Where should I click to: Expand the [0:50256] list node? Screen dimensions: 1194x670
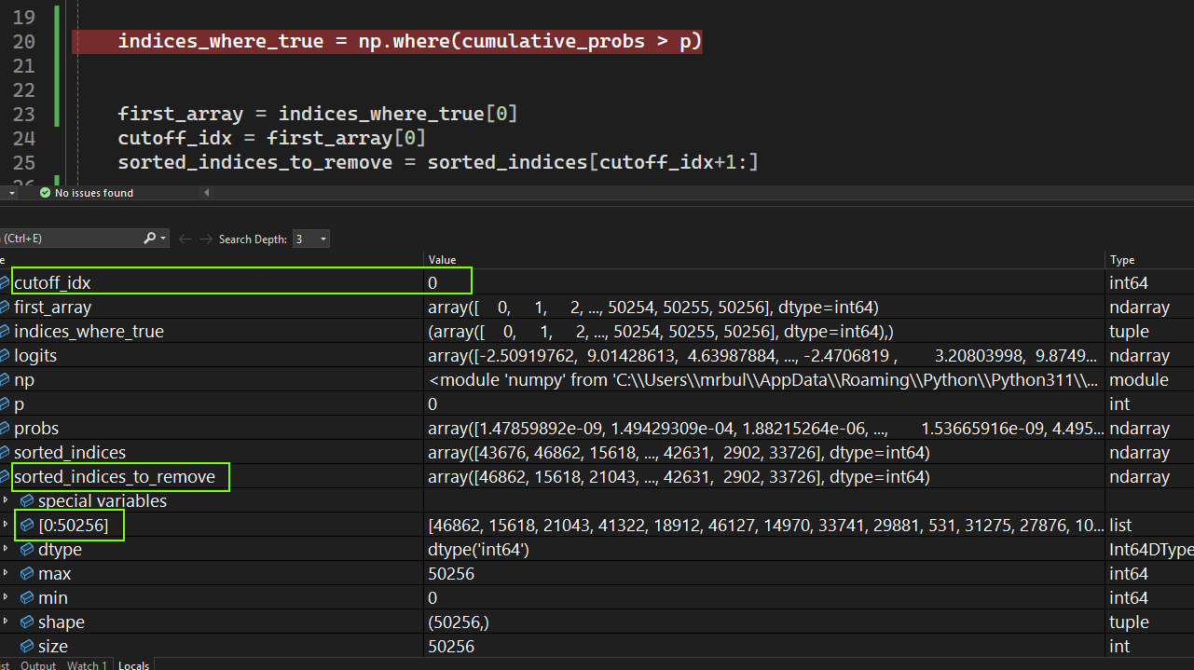[x=7, y=526]
